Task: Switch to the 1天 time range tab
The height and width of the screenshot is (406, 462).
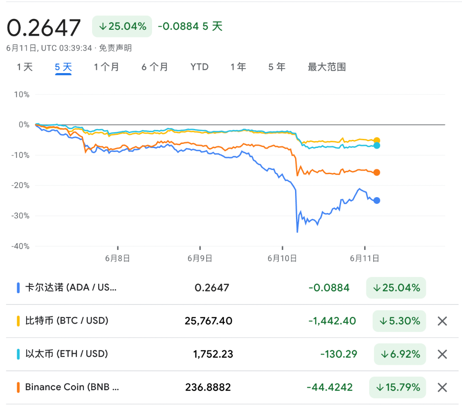Action: click(x=25, y=67)
